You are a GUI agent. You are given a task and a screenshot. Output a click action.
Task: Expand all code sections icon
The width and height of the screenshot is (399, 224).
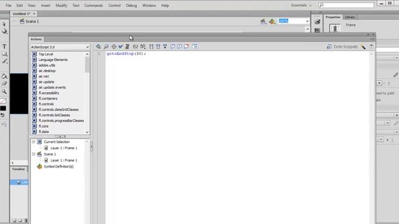click(x=165, y=47)
